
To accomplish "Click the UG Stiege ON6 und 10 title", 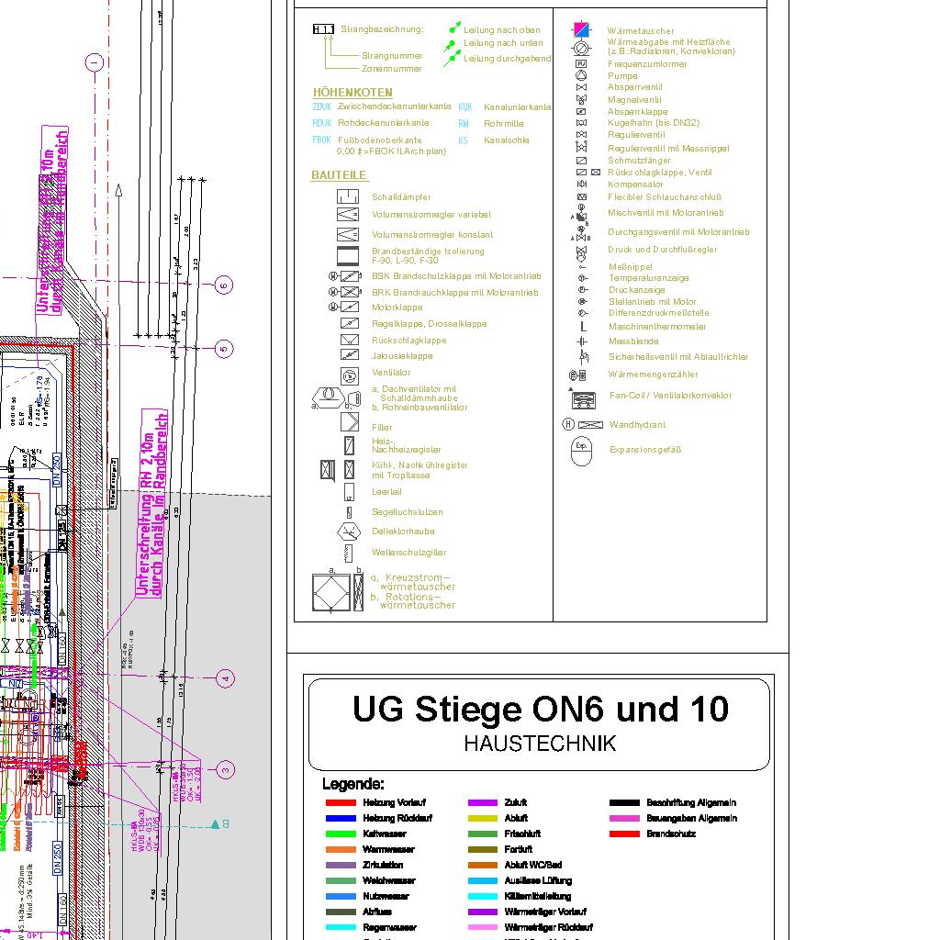I will pos(540,709).
